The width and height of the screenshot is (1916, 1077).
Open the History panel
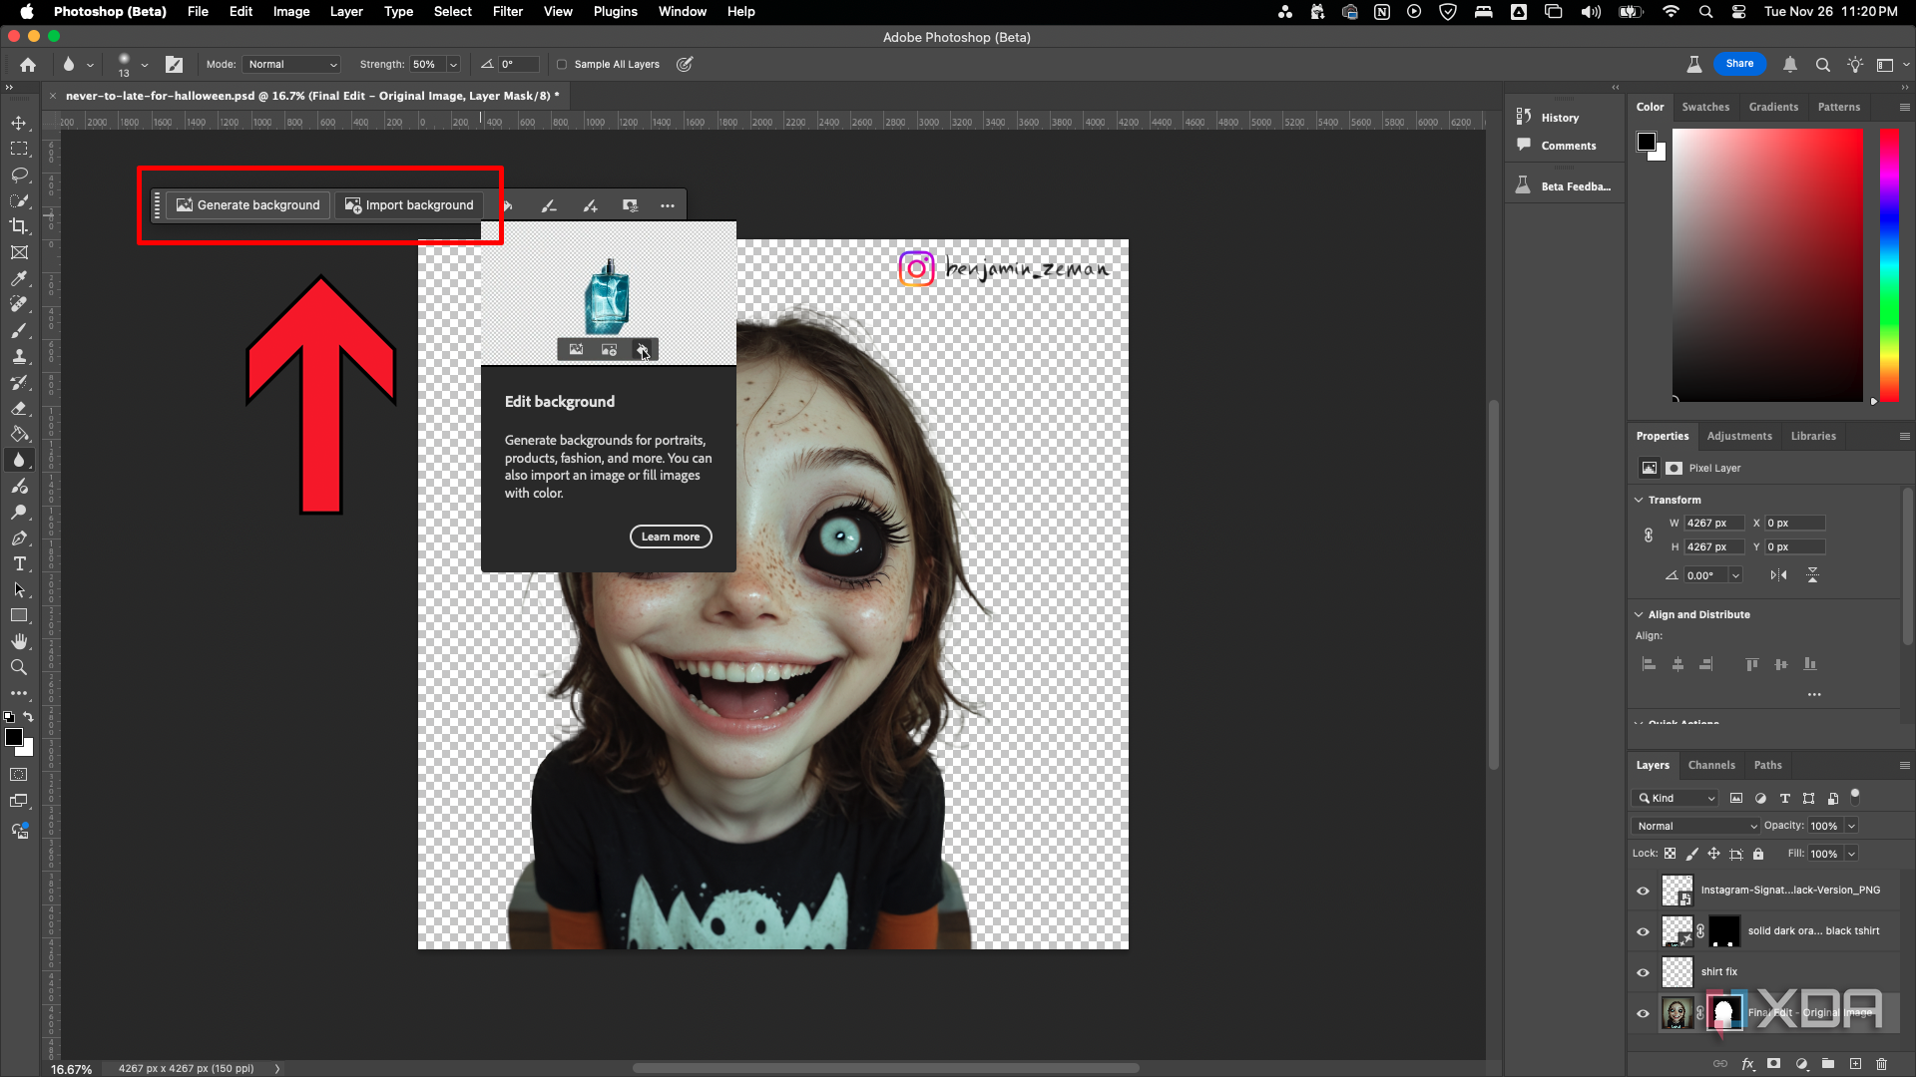(1561, 117)
